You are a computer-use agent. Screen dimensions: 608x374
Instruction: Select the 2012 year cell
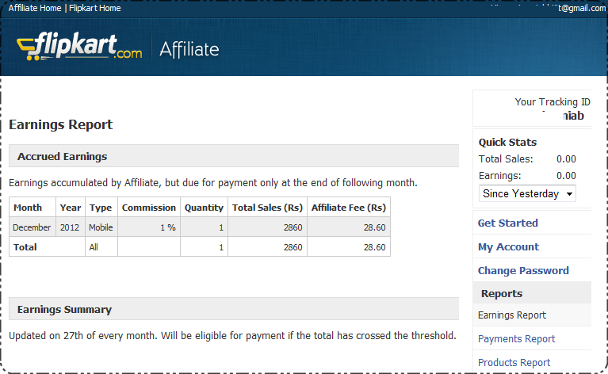point(71,227)
